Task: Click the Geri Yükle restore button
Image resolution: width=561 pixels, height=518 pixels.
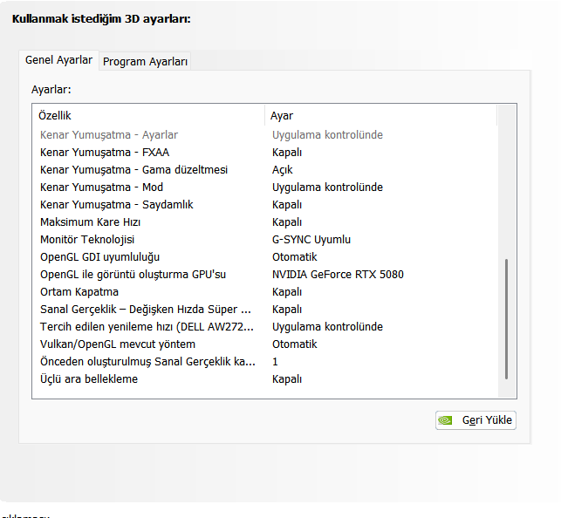Action: tap(475, 420)
